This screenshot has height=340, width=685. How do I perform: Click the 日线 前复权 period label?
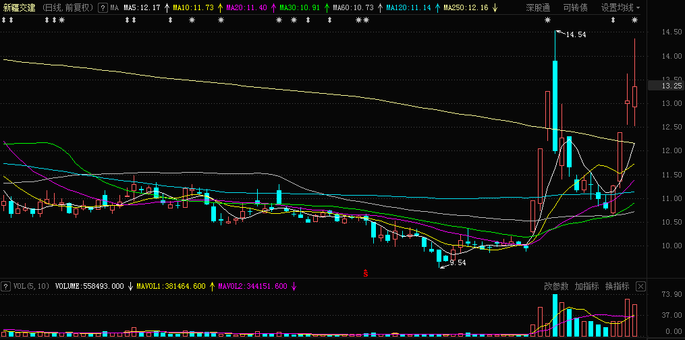pyautogui.click(x=68, y=7)
